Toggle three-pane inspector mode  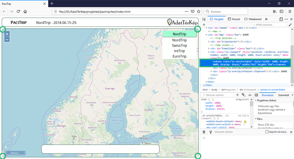[x=256, y=95]
